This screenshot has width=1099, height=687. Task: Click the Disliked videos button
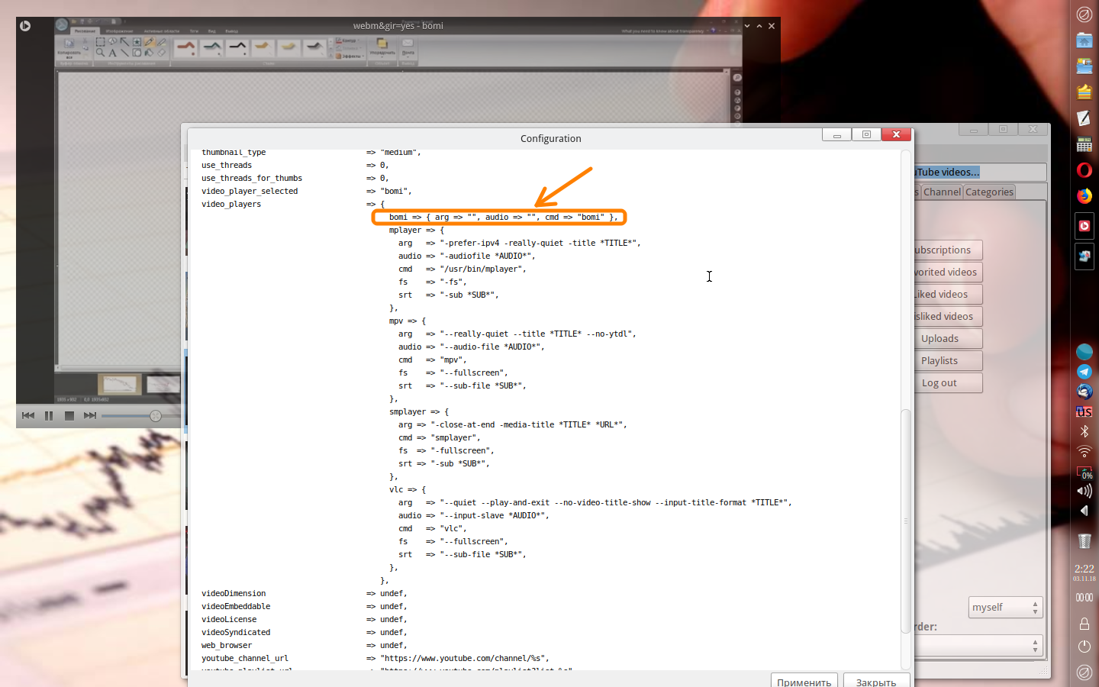(948, 317)
